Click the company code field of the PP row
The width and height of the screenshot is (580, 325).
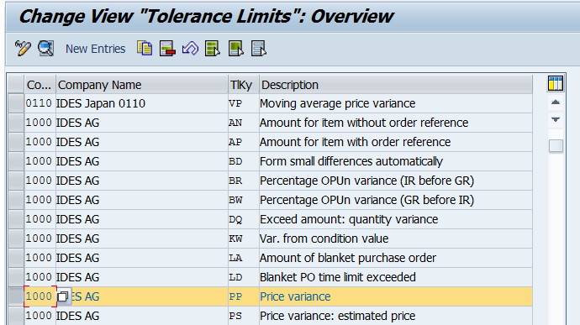tap(40, 296)
